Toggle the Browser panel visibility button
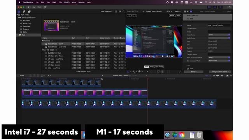 tap(209, 7)
